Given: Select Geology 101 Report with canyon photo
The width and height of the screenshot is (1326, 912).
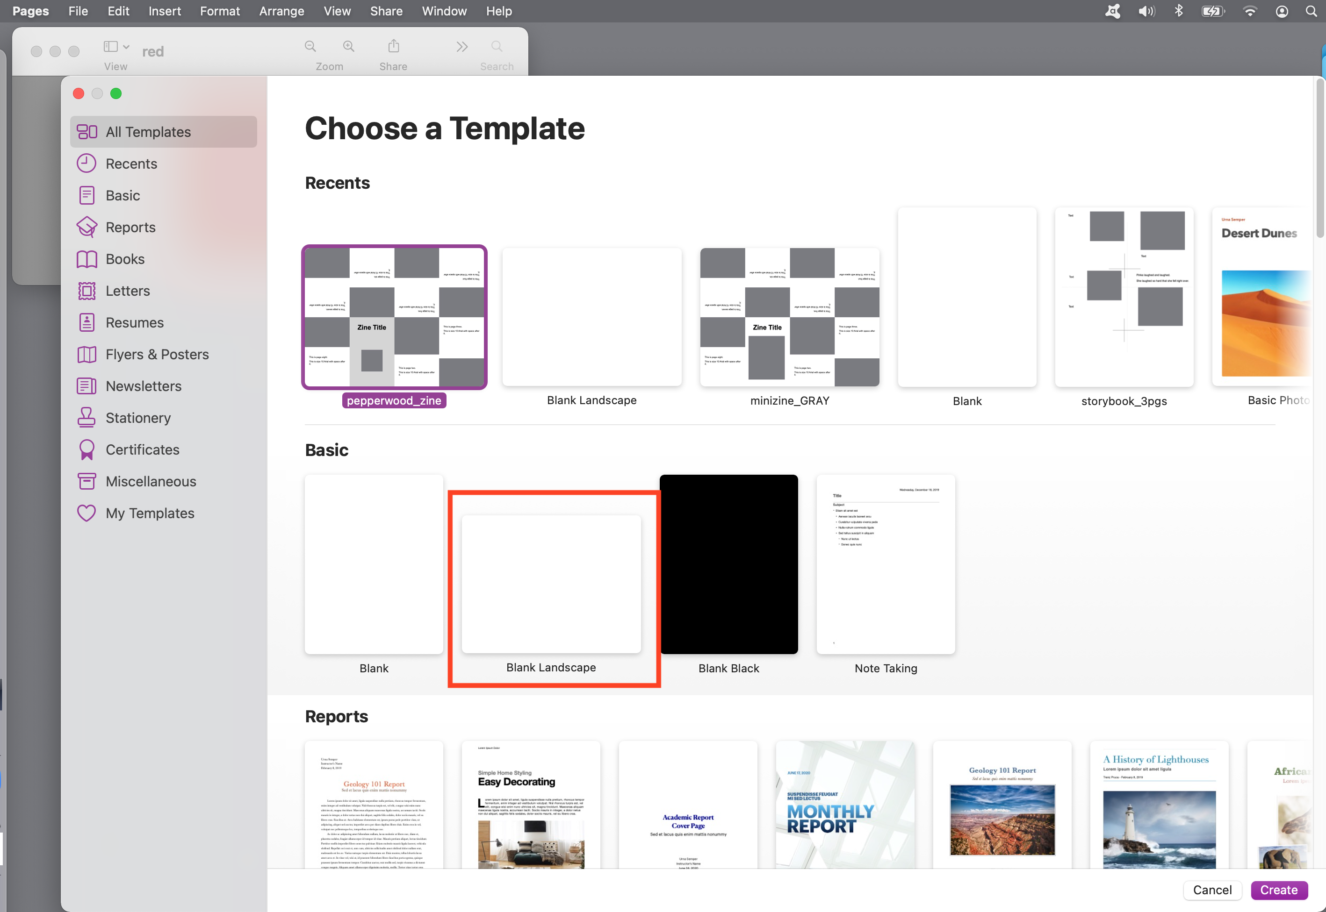Looking at the screenshot, I should coord(1002,805).
